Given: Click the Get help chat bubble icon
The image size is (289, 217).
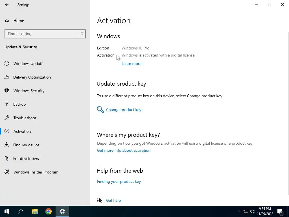Looking at the screenshot, I should 99,200.
